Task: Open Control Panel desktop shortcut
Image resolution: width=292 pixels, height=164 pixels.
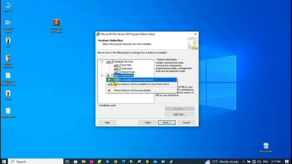Action: tap(8, 26)
